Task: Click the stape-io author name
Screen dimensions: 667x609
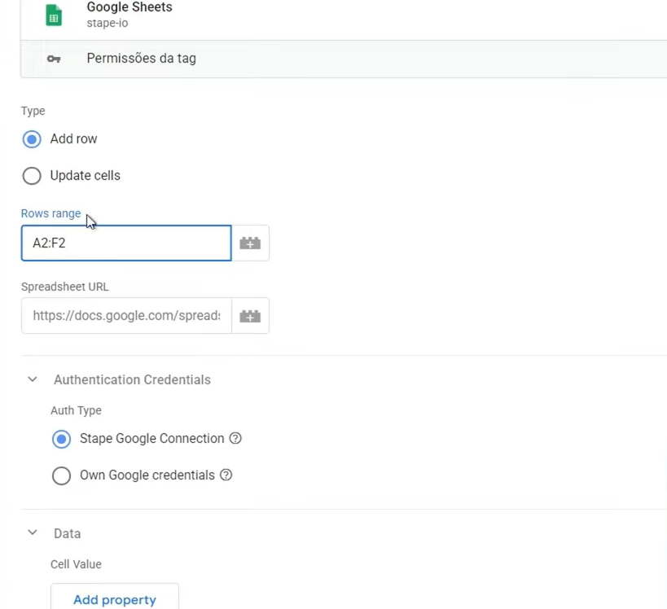Action: point(108,24)
